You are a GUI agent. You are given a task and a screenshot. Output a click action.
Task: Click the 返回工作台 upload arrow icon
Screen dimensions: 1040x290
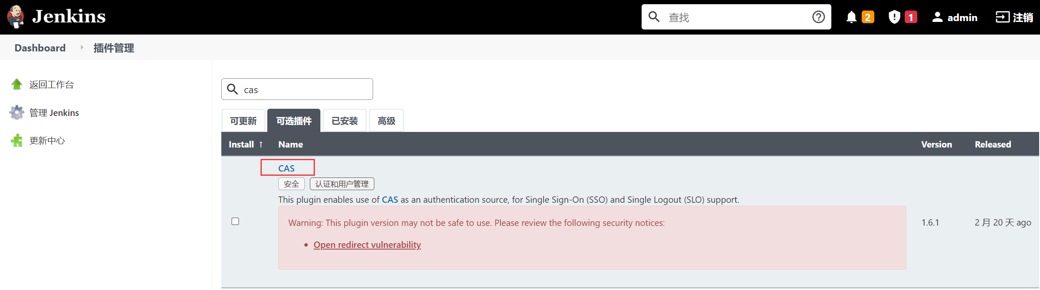tap(16, 84)
